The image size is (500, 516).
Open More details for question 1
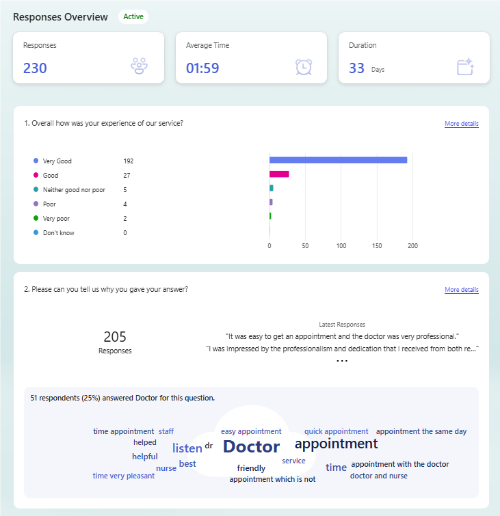[x=462, y=124]
